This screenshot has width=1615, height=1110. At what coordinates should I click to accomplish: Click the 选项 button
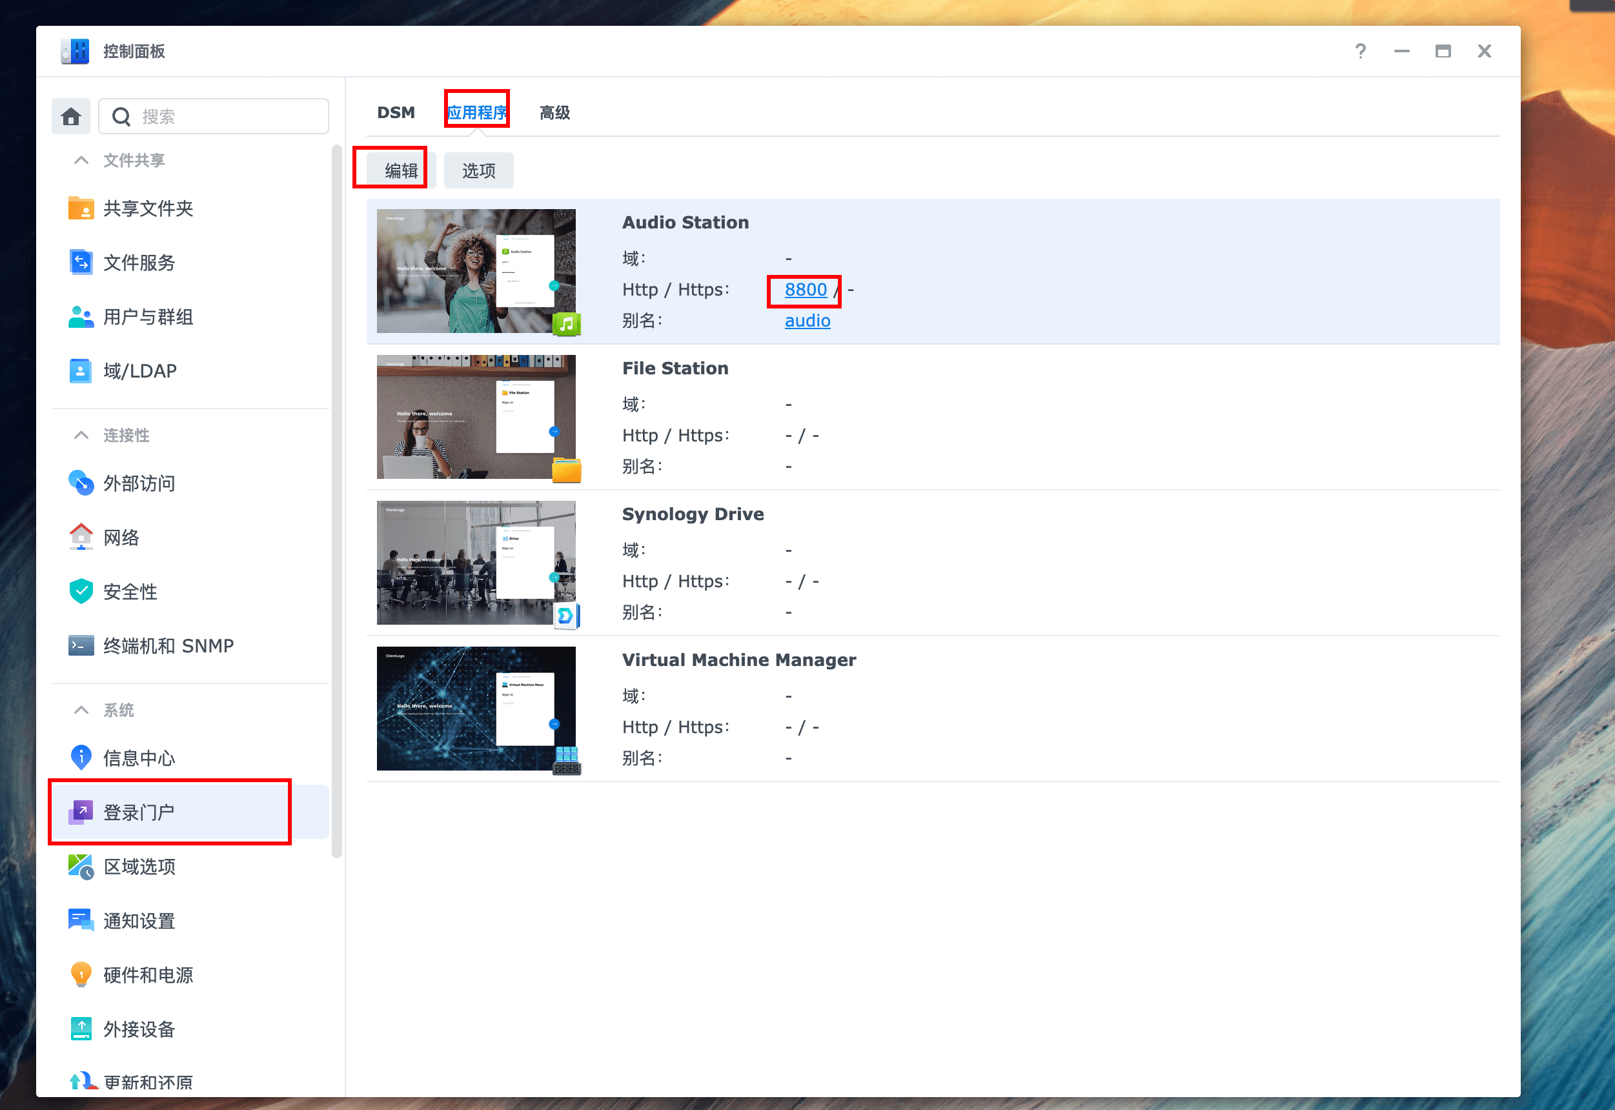coord(478,170)
